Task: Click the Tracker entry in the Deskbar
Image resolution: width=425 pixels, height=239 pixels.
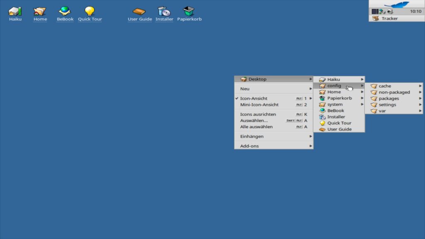Action: tap(397, 18)
